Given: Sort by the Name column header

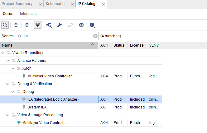Looking at the screenshot, I should [47, 45].
